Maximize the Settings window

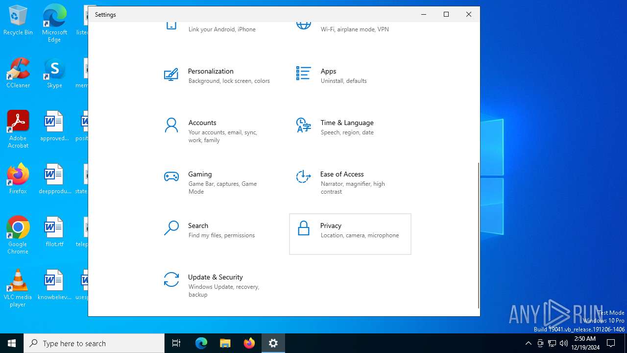[x=446, y=14]
